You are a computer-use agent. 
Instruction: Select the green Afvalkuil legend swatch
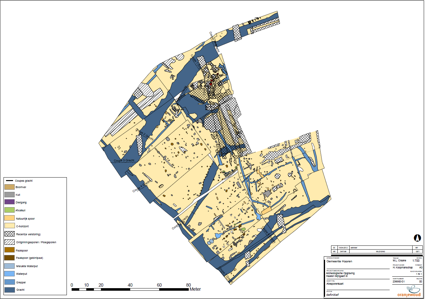click(10, 210)
